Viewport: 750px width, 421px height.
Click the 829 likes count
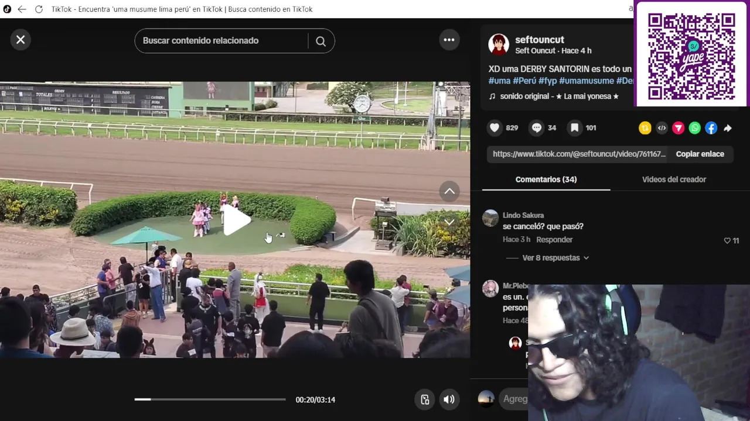click(x=512, y=127)
